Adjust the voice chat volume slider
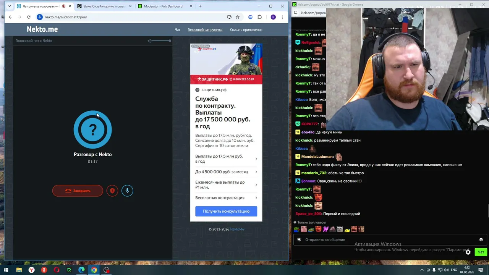This screenshot has height=275, width=489. pyautogui.click(x=162, y=40)
